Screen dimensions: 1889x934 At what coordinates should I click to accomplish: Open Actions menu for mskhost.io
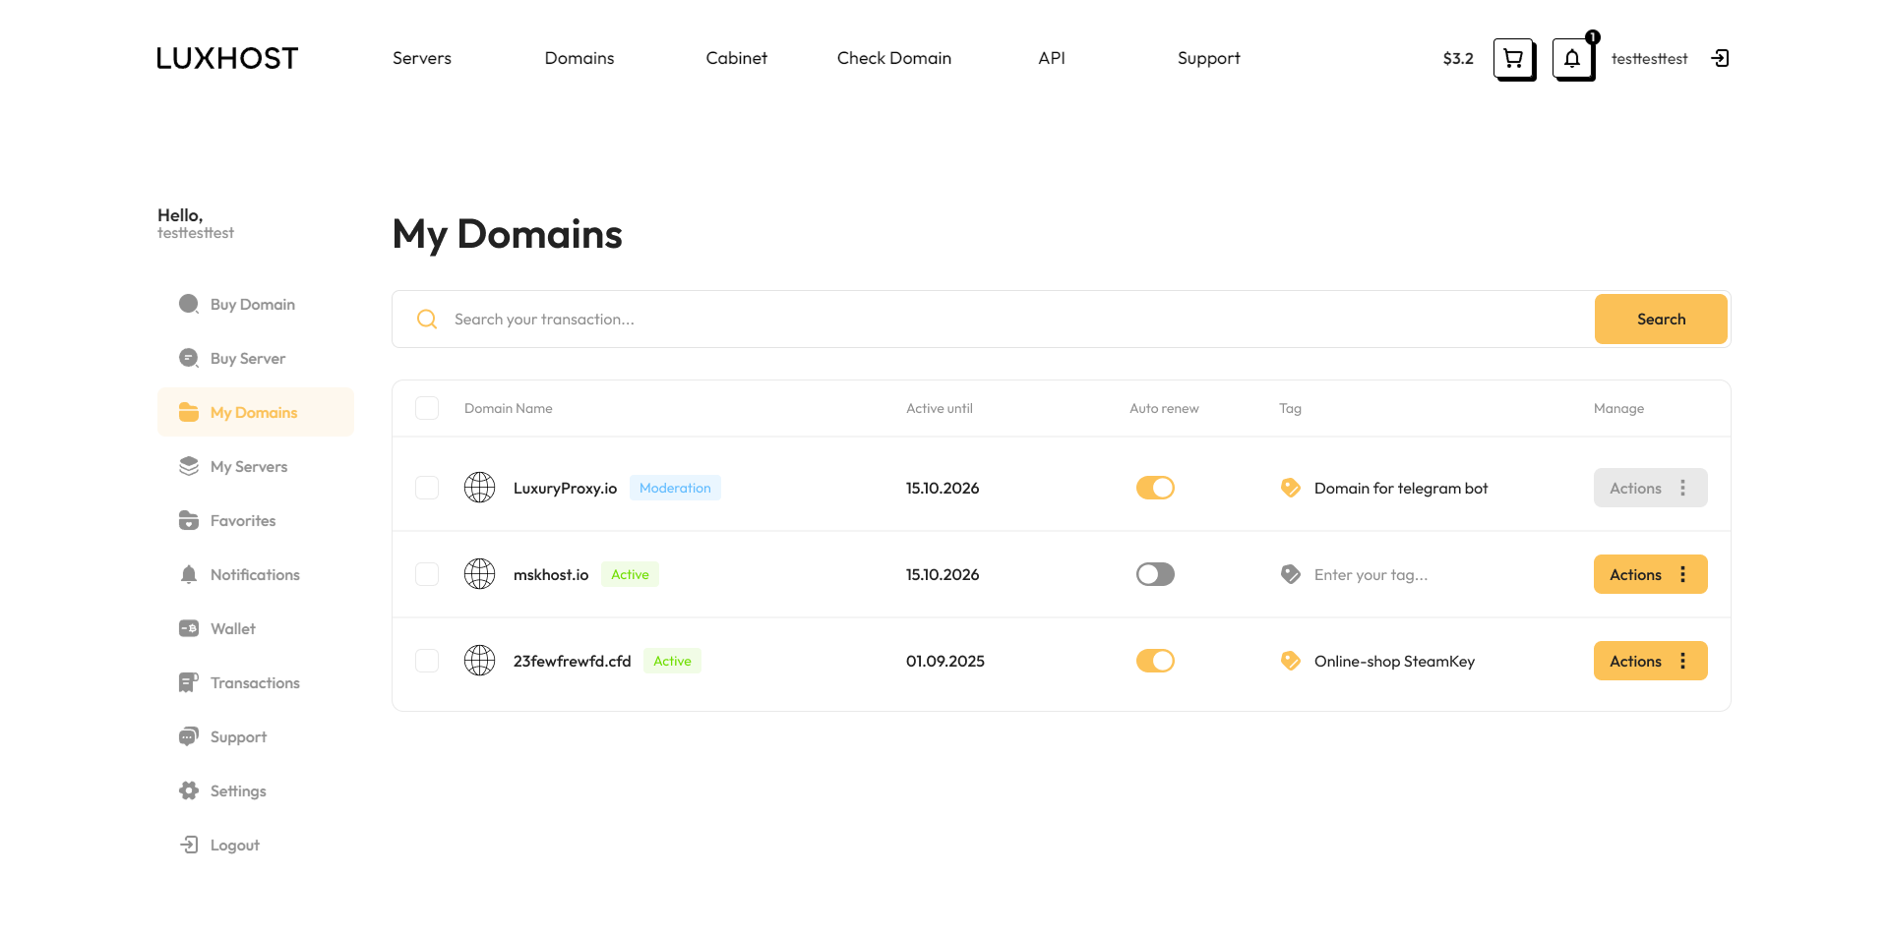[1650, 574]
